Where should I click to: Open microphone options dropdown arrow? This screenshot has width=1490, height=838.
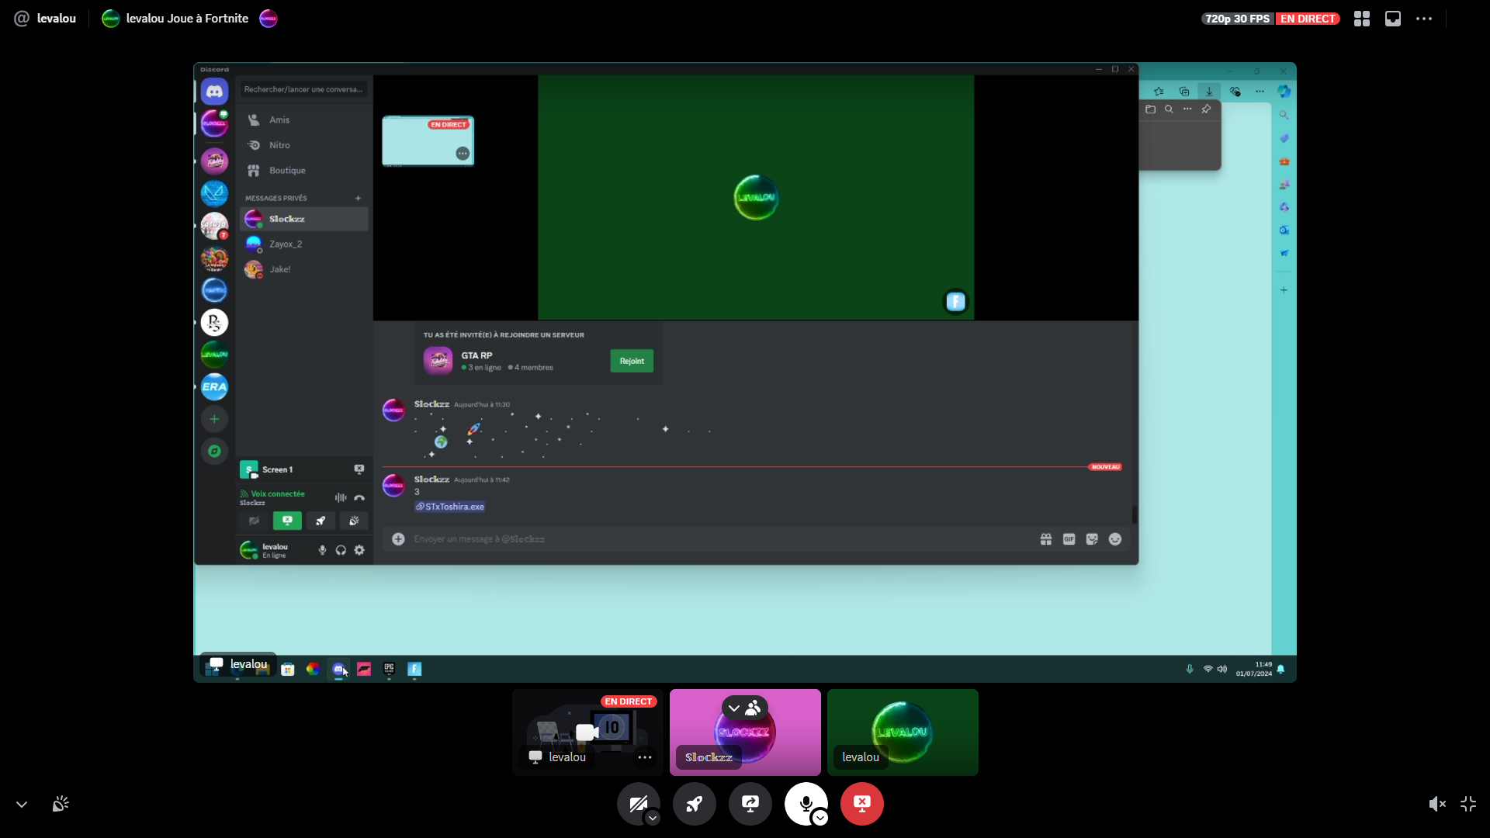tap(820, 818)
